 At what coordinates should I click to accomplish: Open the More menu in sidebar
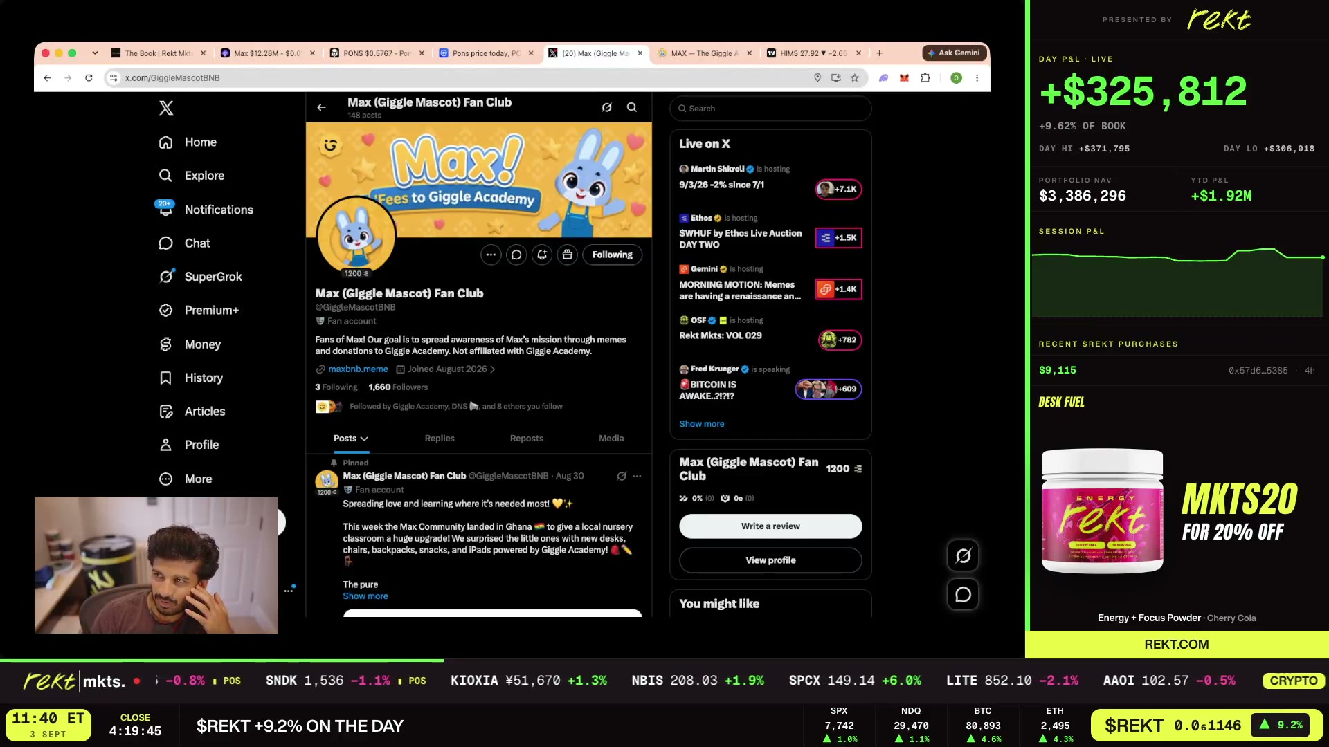[x=186, y=479]
